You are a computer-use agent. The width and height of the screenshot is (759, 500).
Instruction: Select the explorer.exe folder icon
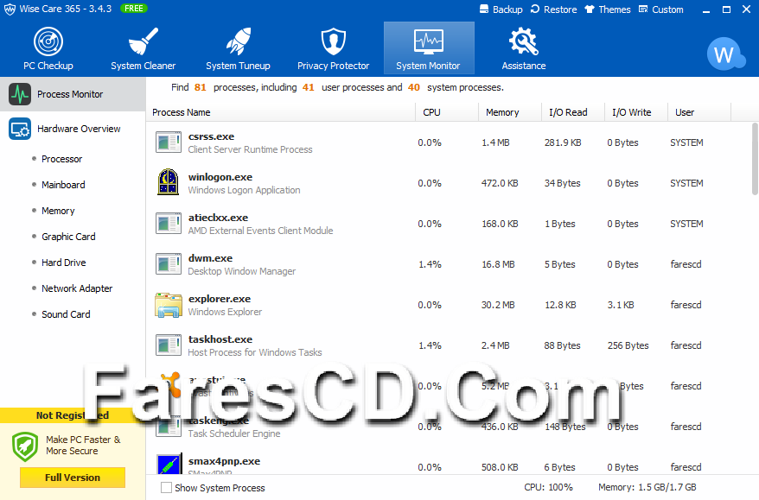point(169,305)
